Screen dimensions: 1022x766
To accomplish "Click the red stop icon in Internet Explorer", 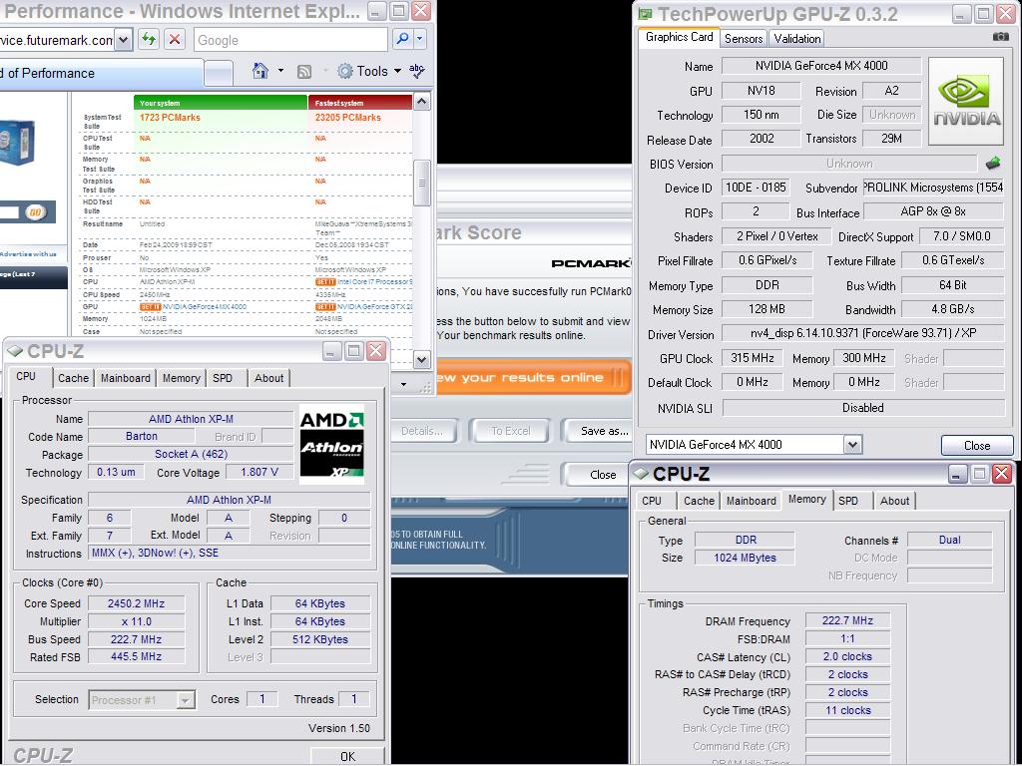I will tap(174, 40).
